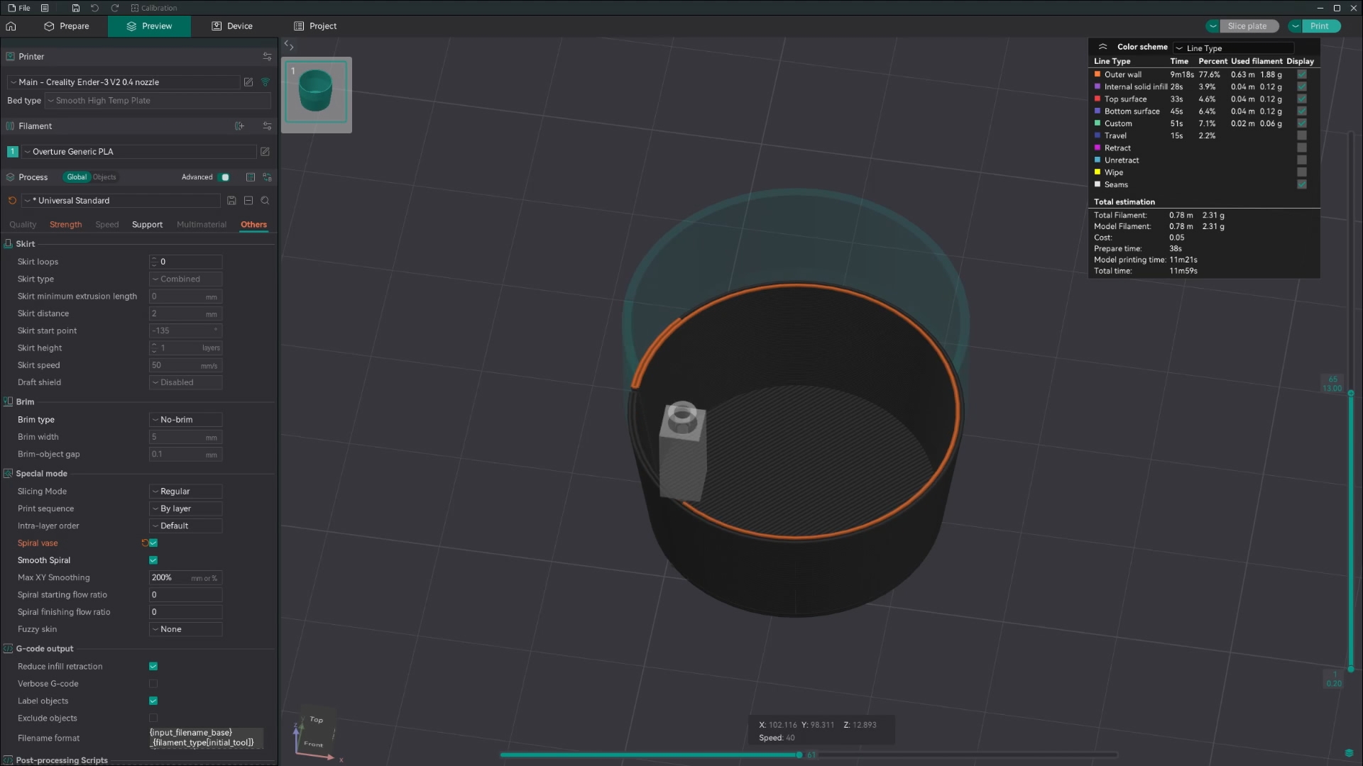1363x766 pixels.
Task: Save the Universal Standard process preset
Action: coord(231,201)
